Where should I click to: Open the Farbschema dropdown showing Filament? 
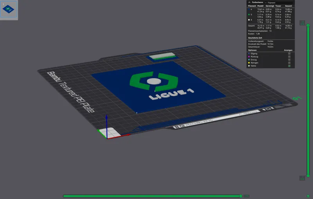click(x=279, y=3)
